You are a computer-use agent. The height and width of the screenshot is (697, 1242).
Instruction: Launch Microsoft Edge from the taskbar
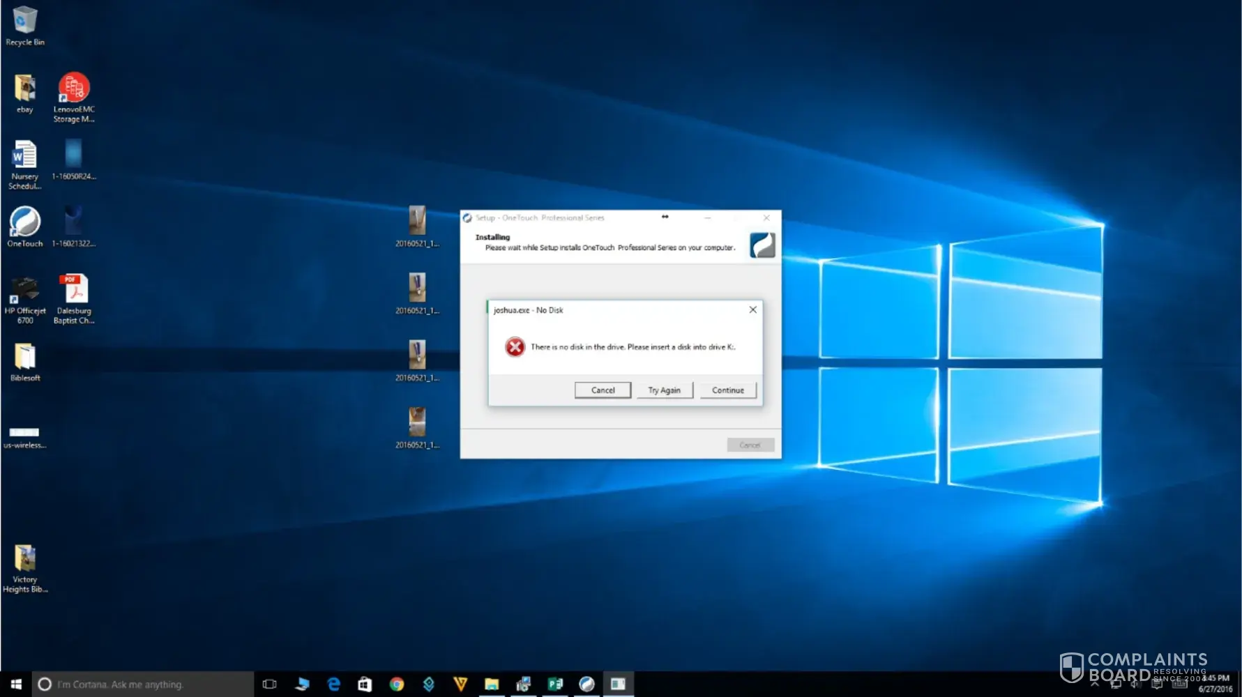(x=333, y=684)
